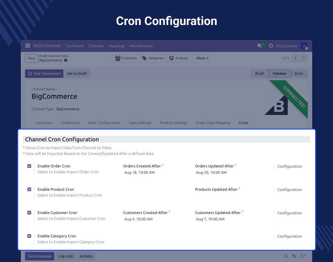Click Test Connection button

(x=44, y=74)
